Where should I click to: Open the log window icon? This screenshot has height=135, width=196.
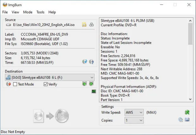94,91
